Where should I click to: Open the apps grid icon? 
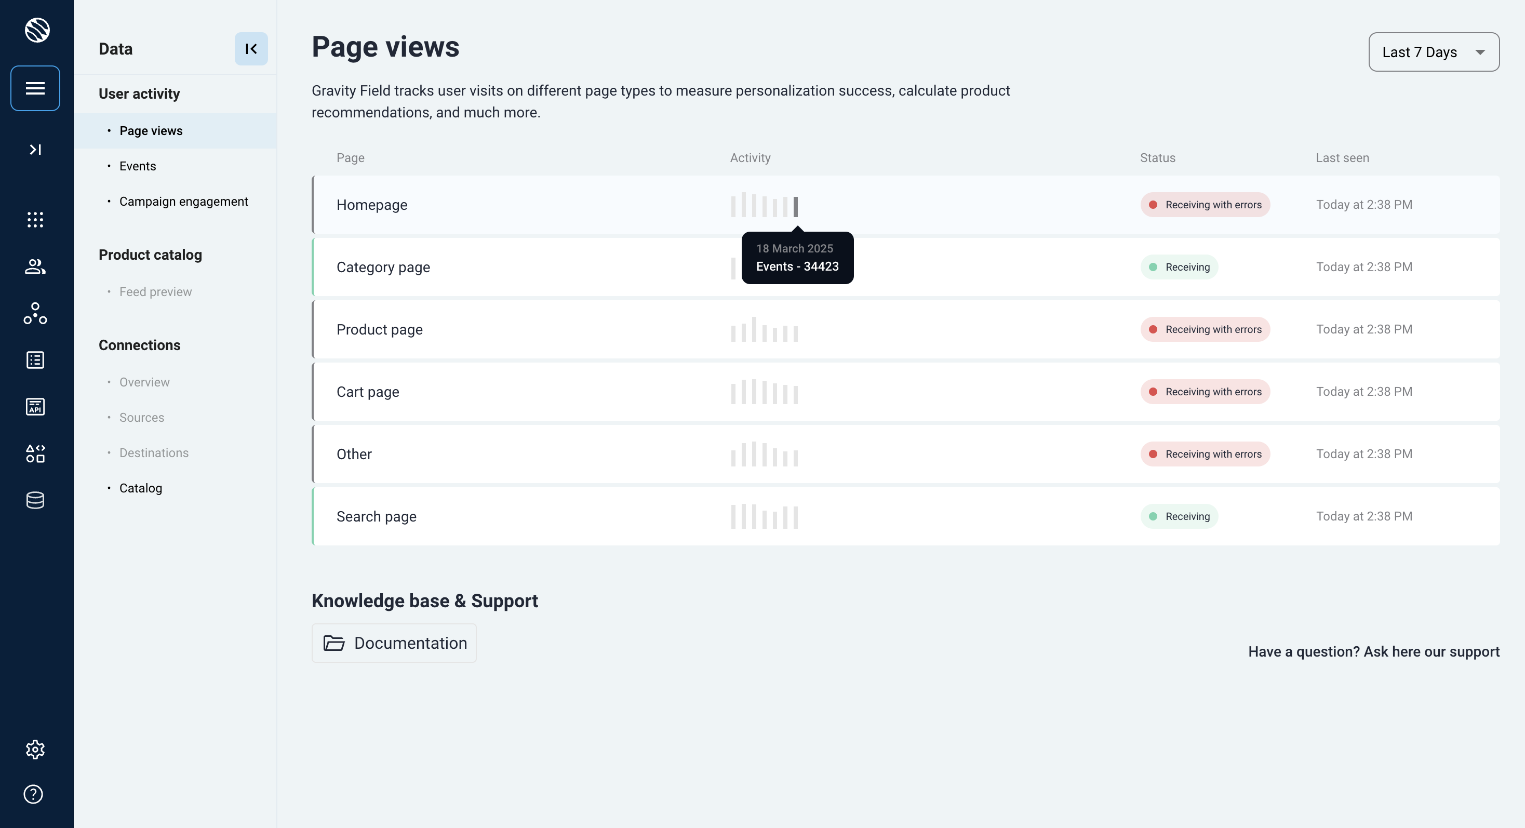pyautogui.click(x=35, y=220)
